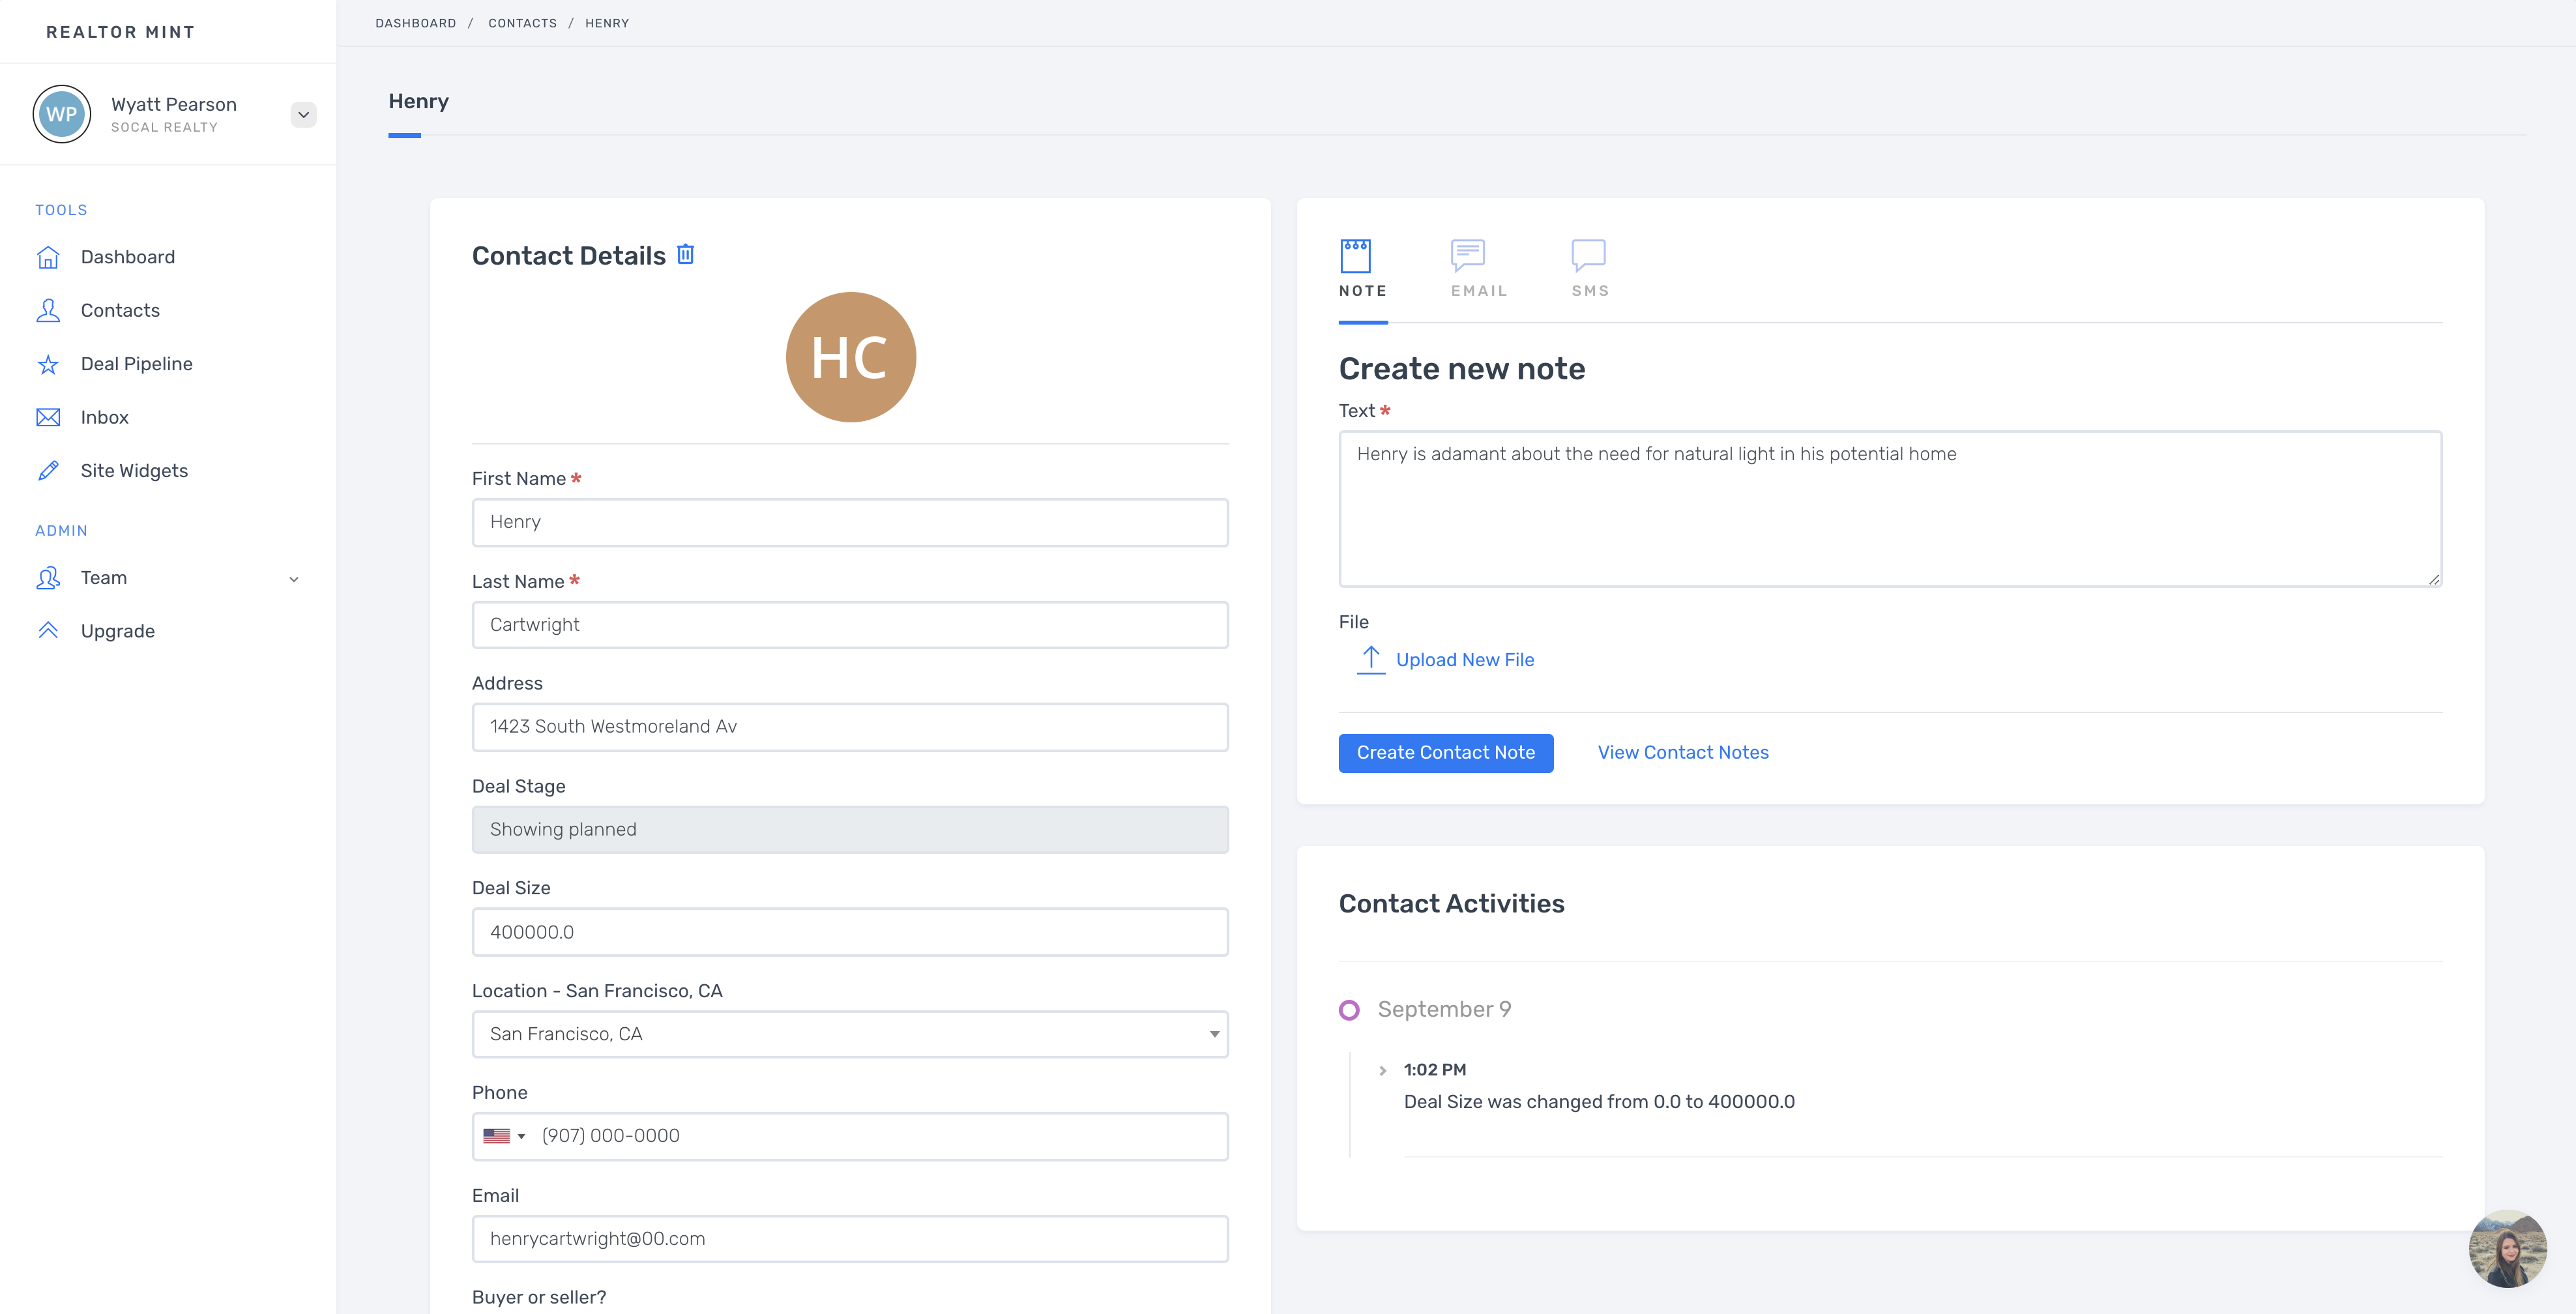Open the View Contact Notes link
This screenshot has height=1314, width=2576.
tap(1682, 752)
